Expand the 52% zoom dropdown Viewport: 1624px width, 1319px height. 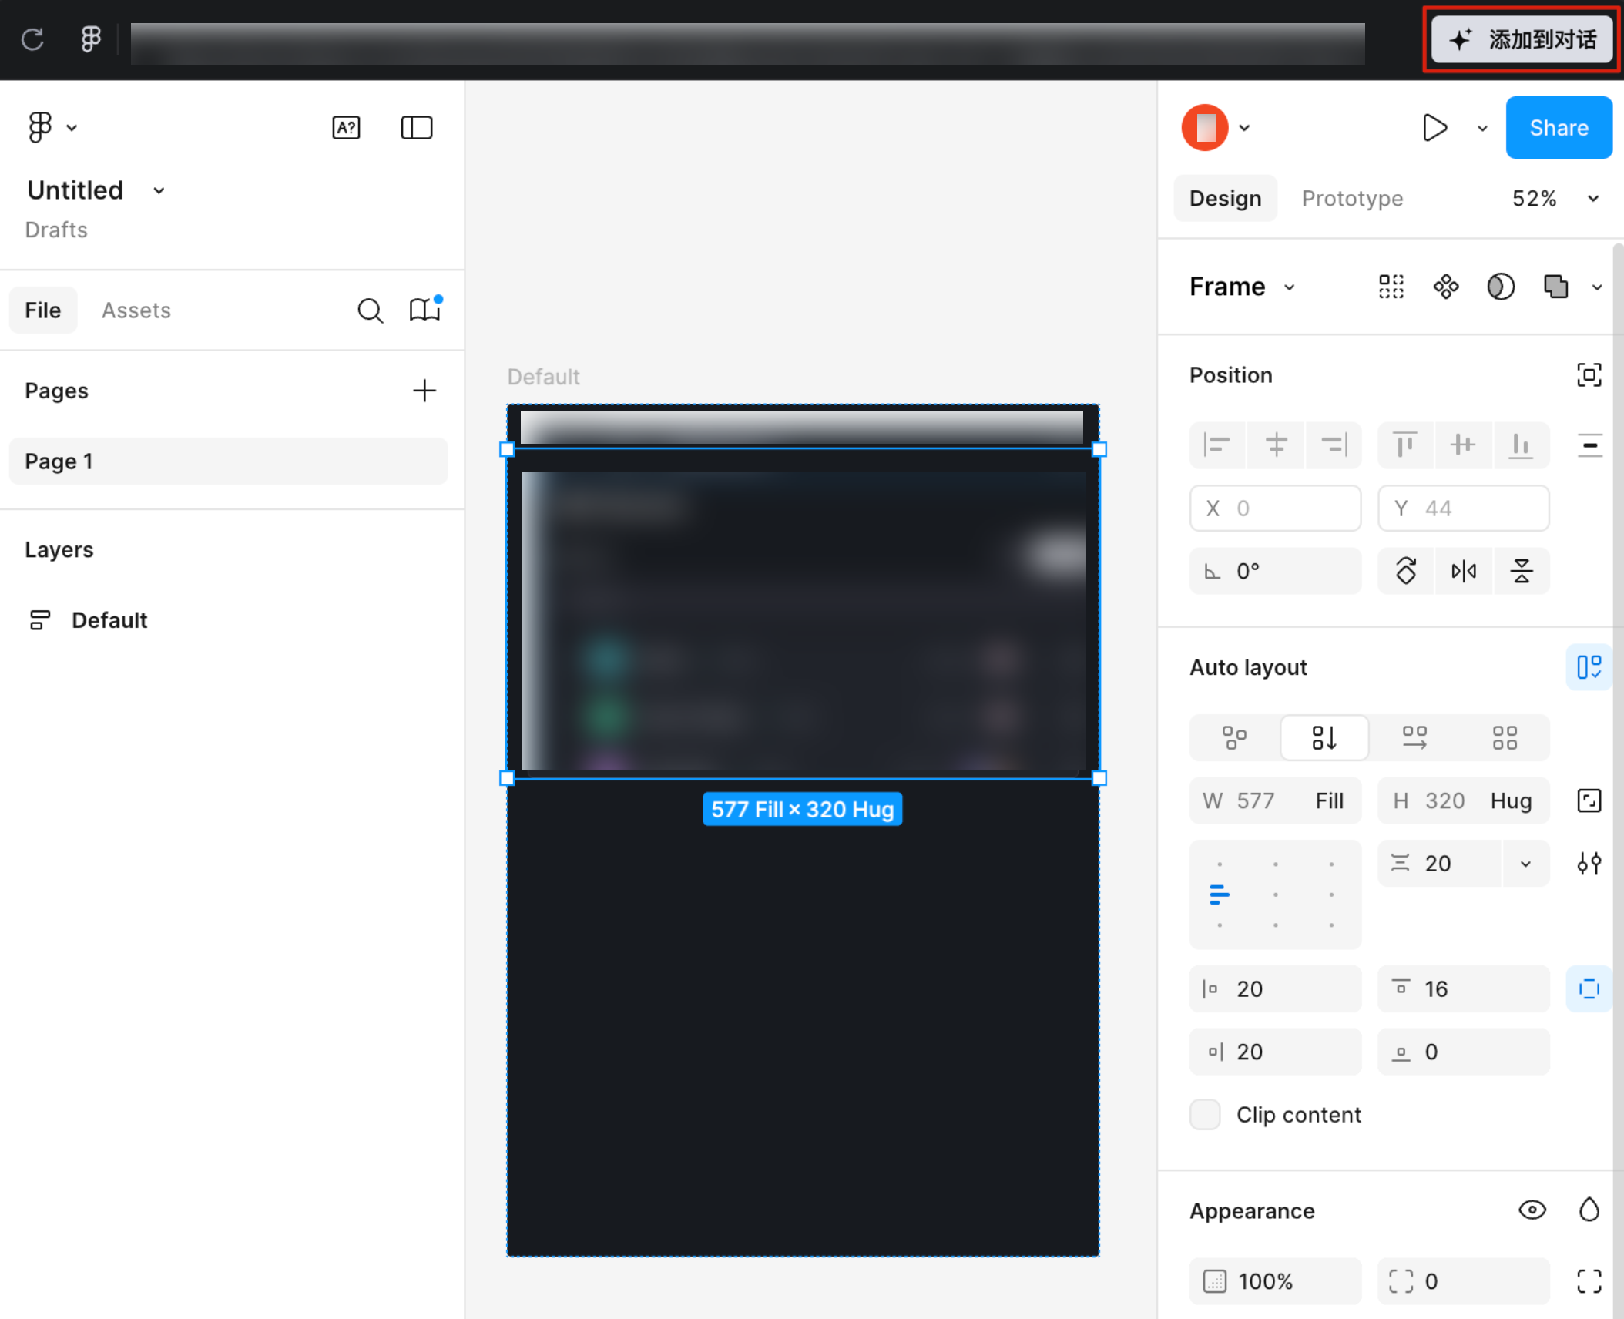coord(1592,199)
